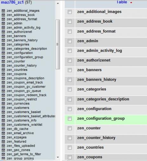Click the browse icon next to zen_banners in sidebar

3,36
